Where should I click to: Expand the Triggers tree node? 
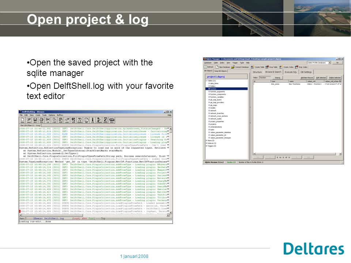point(206,146)
